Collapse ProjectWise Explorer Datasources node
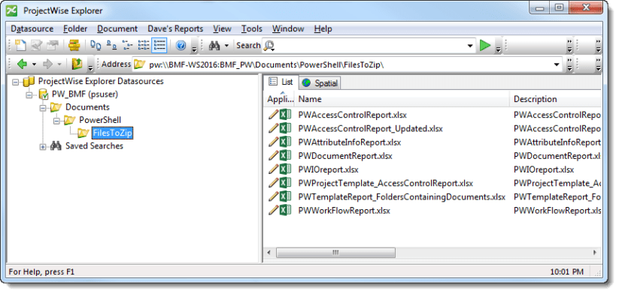This screenshot has height=294, width=619. pos(15,82)
